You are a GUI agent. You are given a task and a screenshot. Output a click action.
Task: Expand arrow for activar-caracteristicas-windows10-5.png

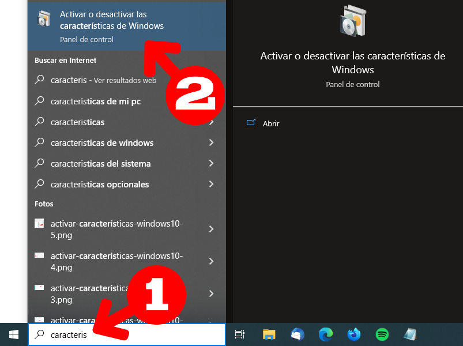pyautogui.click(x=212, y=229)
